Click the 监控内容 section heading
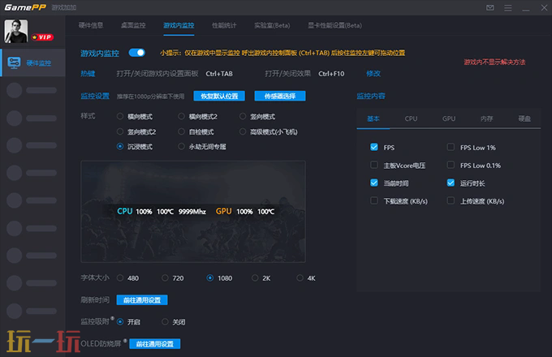552x357 pixels. [371, 96]
